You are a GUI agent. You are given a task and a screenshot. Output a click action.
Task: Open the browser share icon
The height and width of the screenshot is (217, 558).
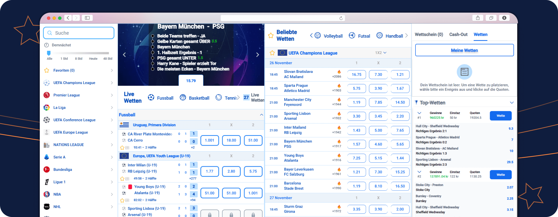[x=478, y=18]
